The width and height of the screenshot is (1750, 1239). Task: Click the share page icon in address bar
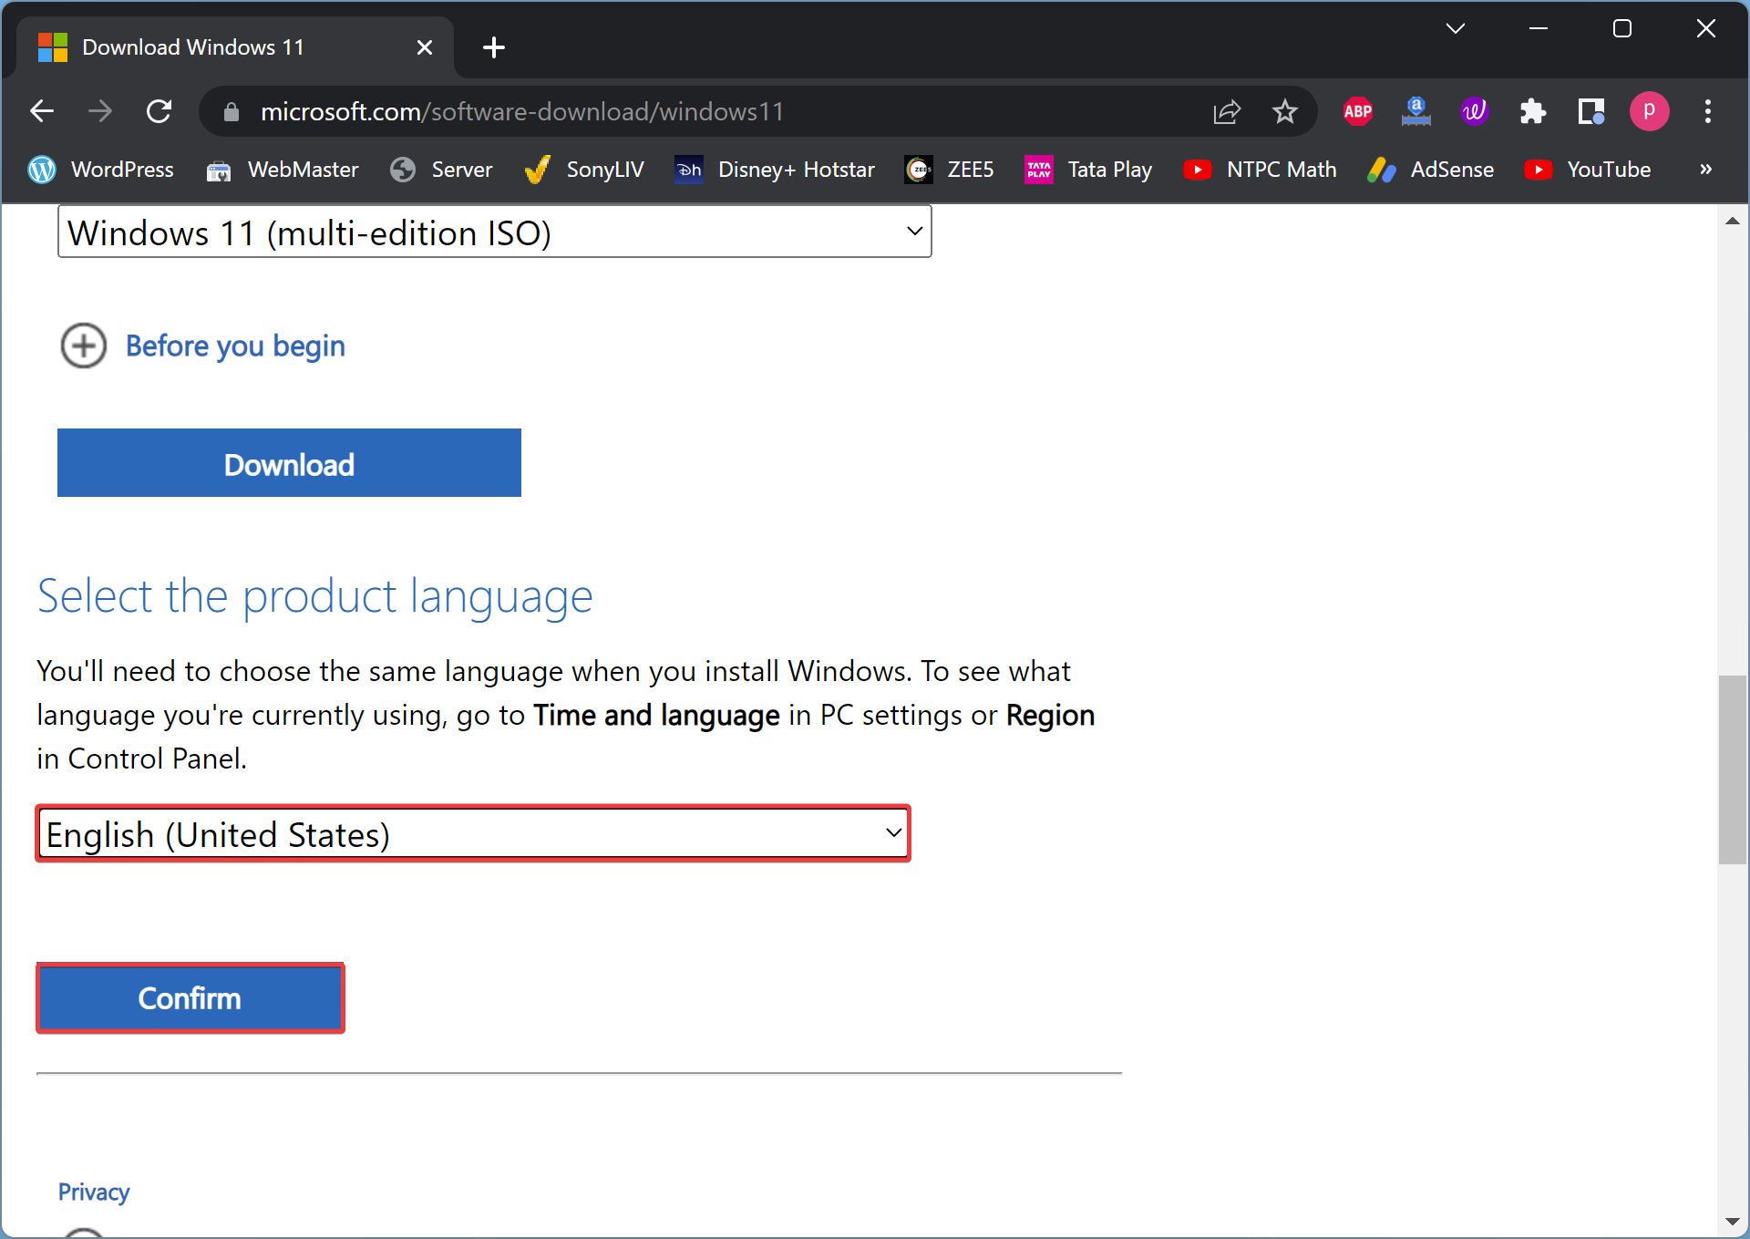1227,111
